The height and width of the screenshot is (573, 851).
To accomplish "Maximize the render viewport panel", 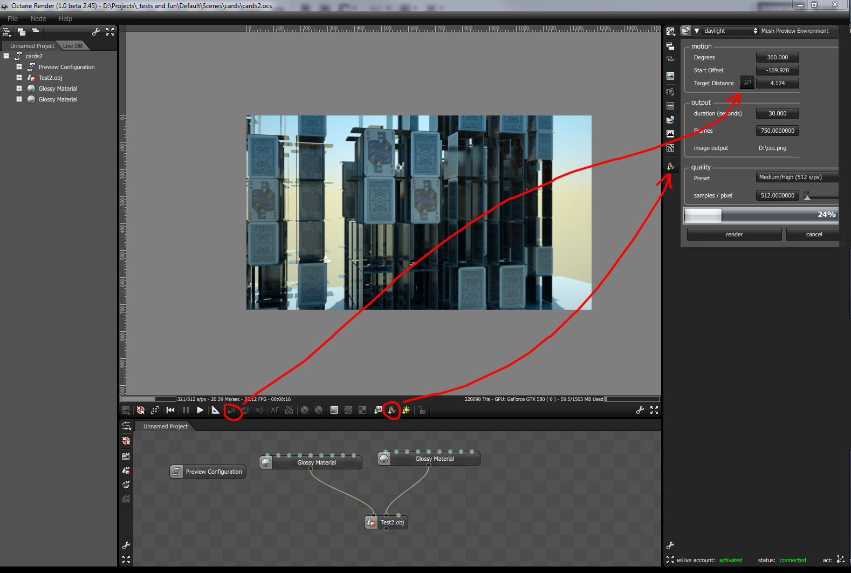I will click(654, 410).
